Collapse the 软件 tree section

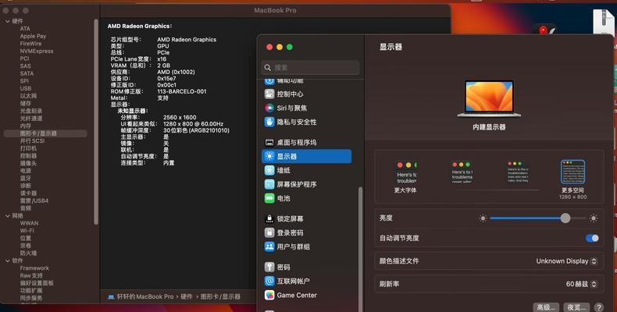click(x=8, y=261)
